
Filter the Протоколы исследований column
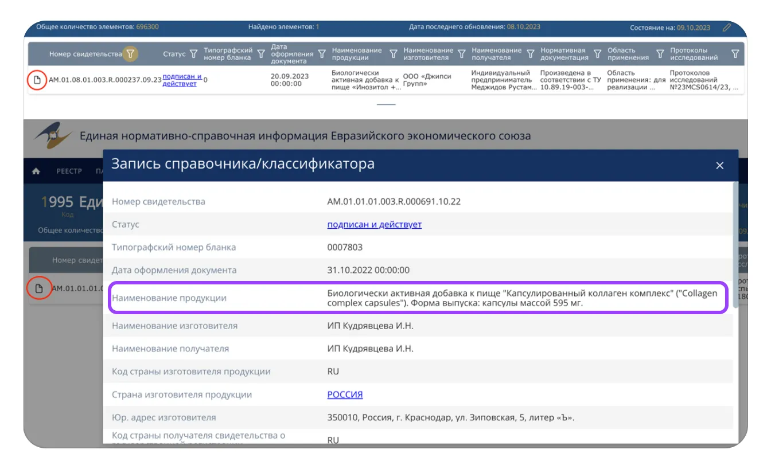point(735,54)
